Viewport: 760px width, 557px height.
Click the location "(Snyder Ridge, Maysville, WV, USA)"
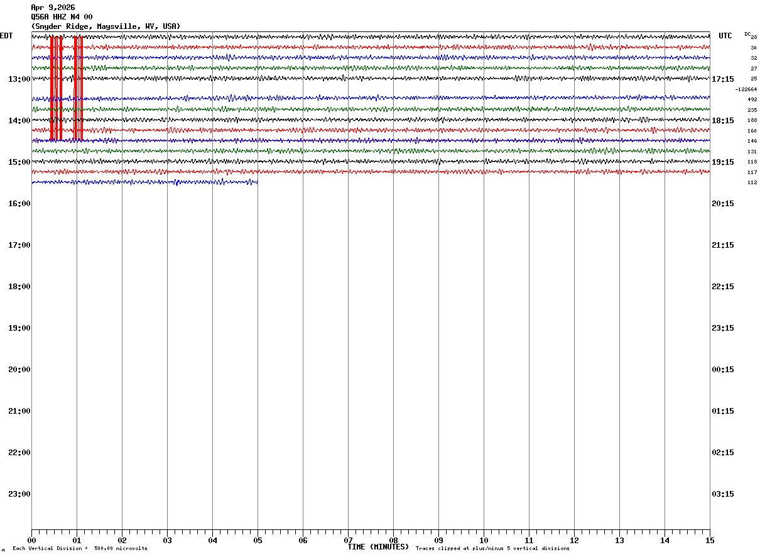pyautogui.click(x=106, y=26)
